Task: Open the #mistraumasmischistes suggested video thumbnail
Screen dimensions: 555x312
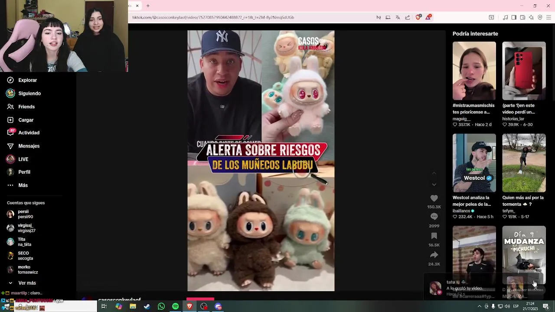Action: [474, 71]
